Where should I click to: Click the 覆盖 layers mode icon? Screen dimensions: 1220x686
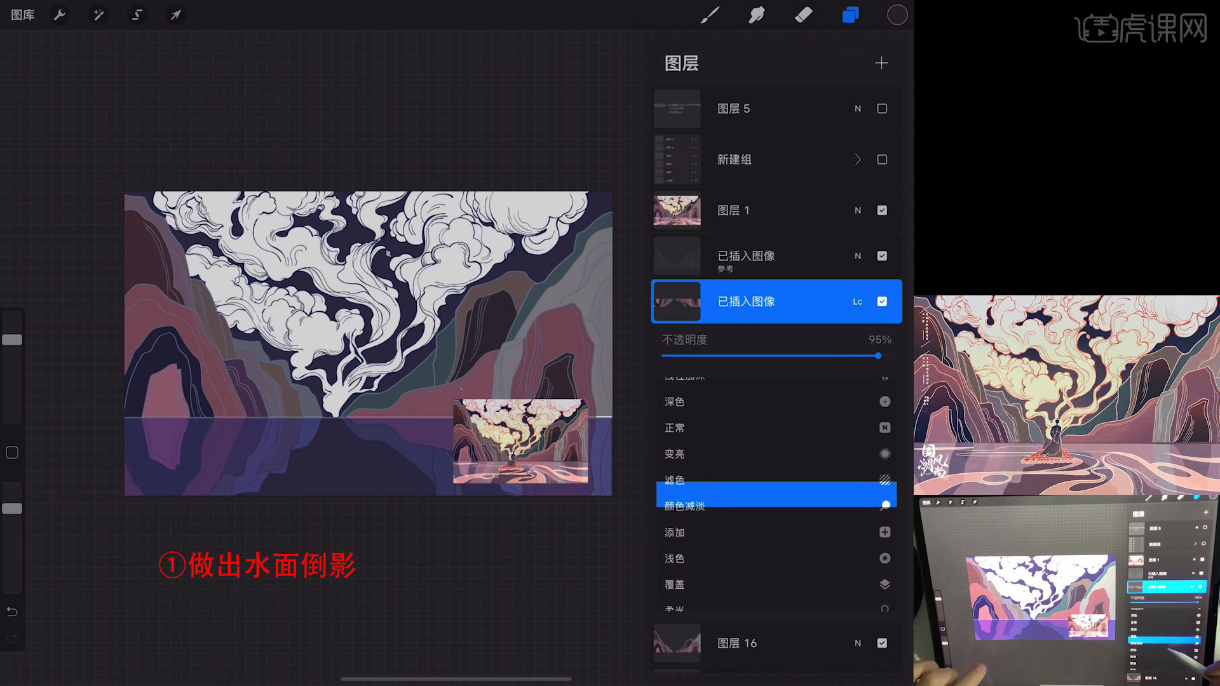tap(884, 584)
